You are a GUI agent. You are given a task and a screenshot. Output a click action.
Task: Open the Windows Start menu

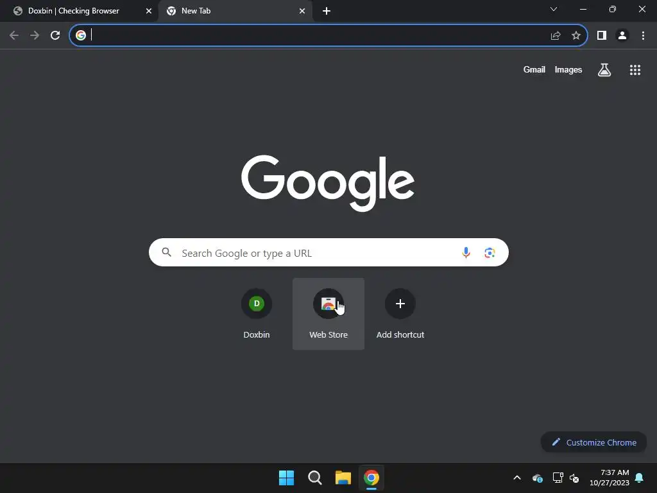[x=287, y=478]
